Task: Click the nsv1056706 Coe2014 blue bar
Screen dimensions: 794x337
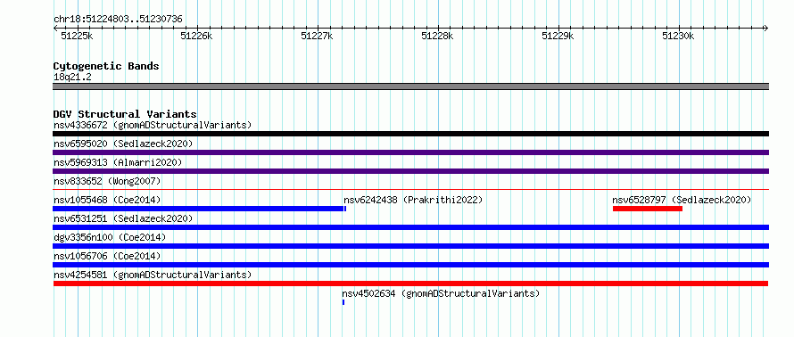Action: coord(410,265)
